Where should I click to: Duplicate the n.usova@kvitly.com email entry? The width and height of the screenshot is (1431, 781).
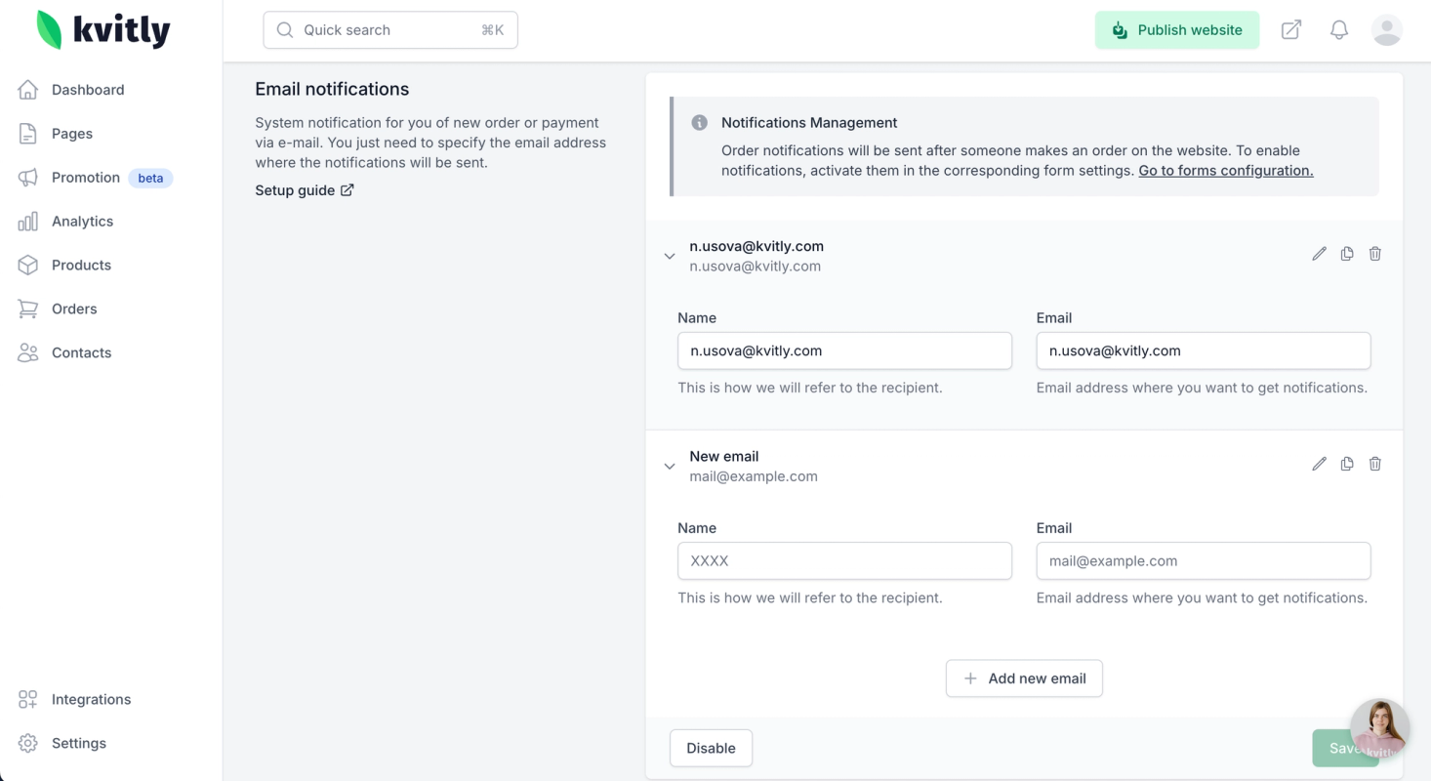click(x=1347, y=254)
